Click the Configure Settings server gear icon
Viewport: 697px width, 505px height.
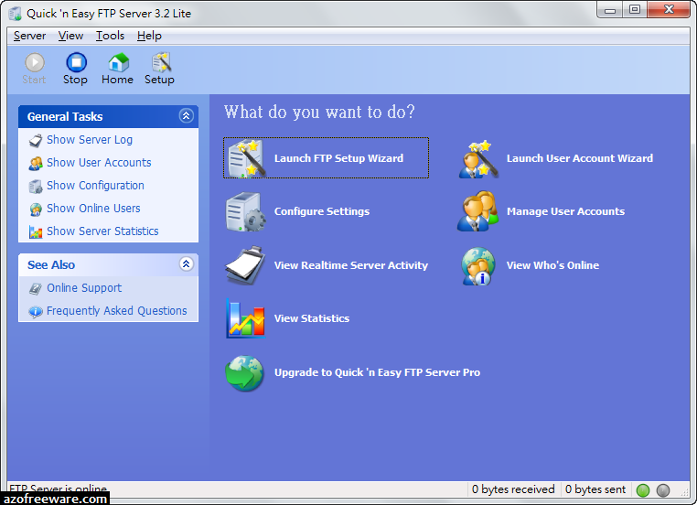pyautogui.click(x=245, y=211)
